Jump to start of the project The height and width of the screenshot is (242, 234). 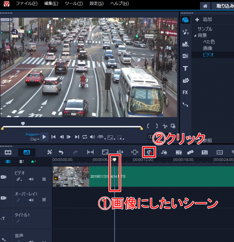point(54,137)
